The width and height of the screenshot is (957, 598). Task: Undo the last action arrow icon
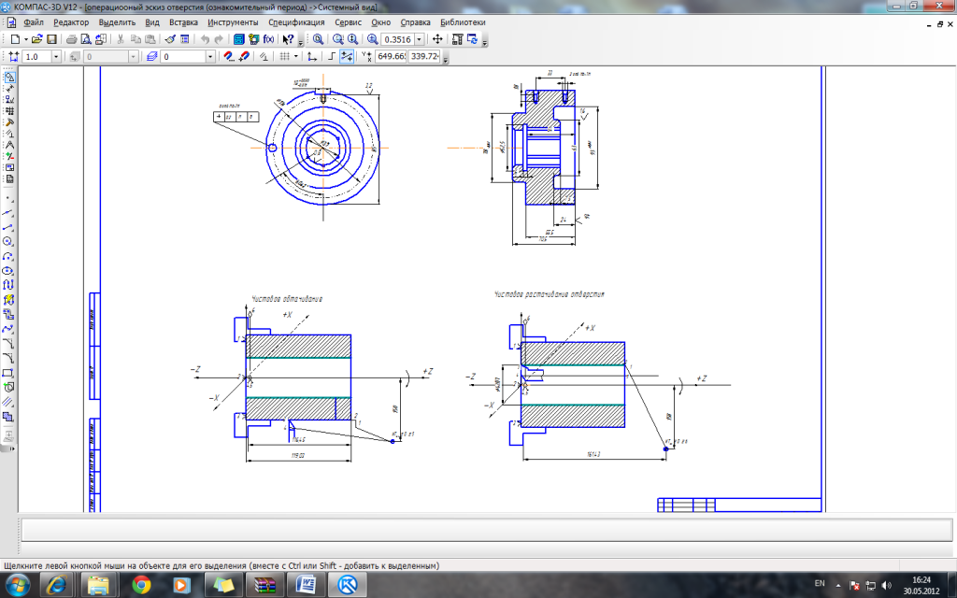click(205, 39)
